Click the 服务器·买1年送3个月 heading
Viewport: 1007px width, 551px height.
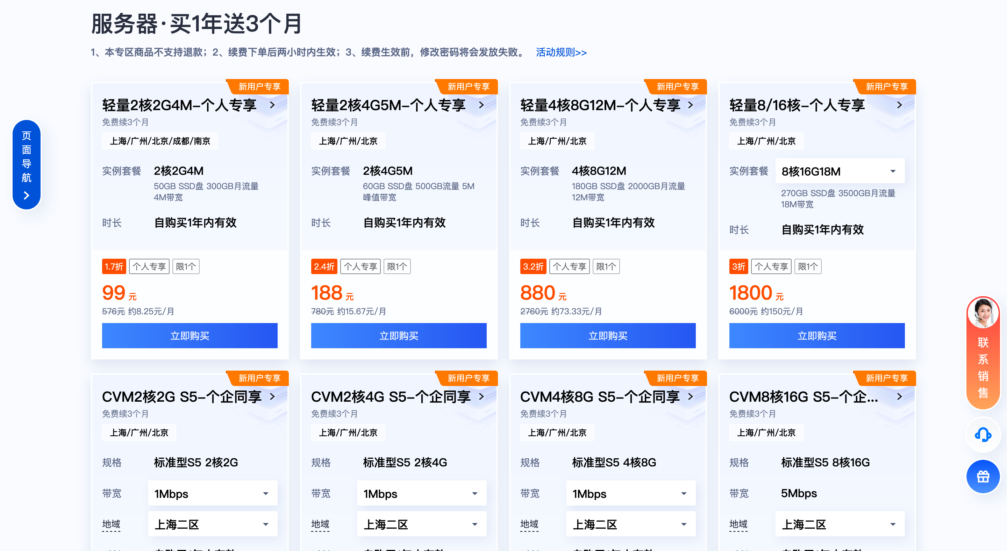[197, 23]
